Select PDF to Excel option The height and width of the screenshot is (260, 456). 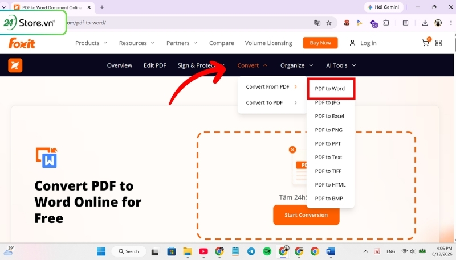tap(329, 116)
